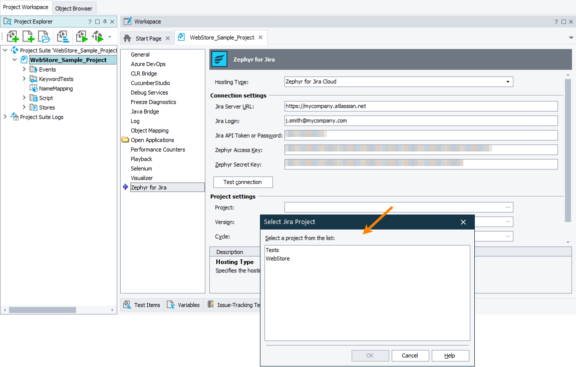Click the Cycle field ellipsis button
576x367 pixels.
[508, 236]
